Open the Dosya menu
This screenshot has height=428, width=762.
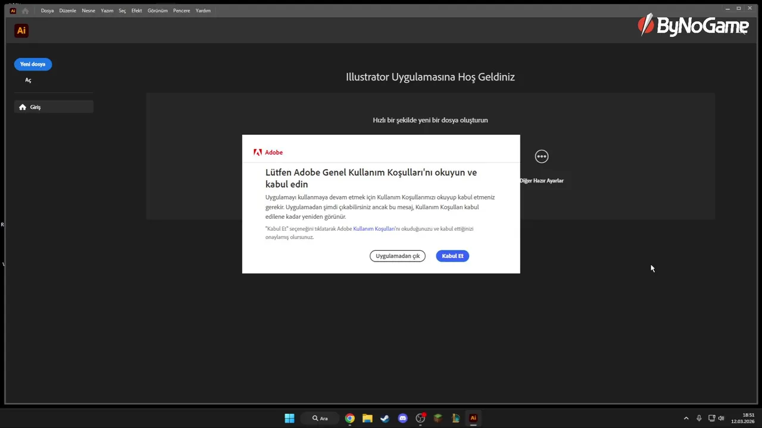(x=47, y=11)
